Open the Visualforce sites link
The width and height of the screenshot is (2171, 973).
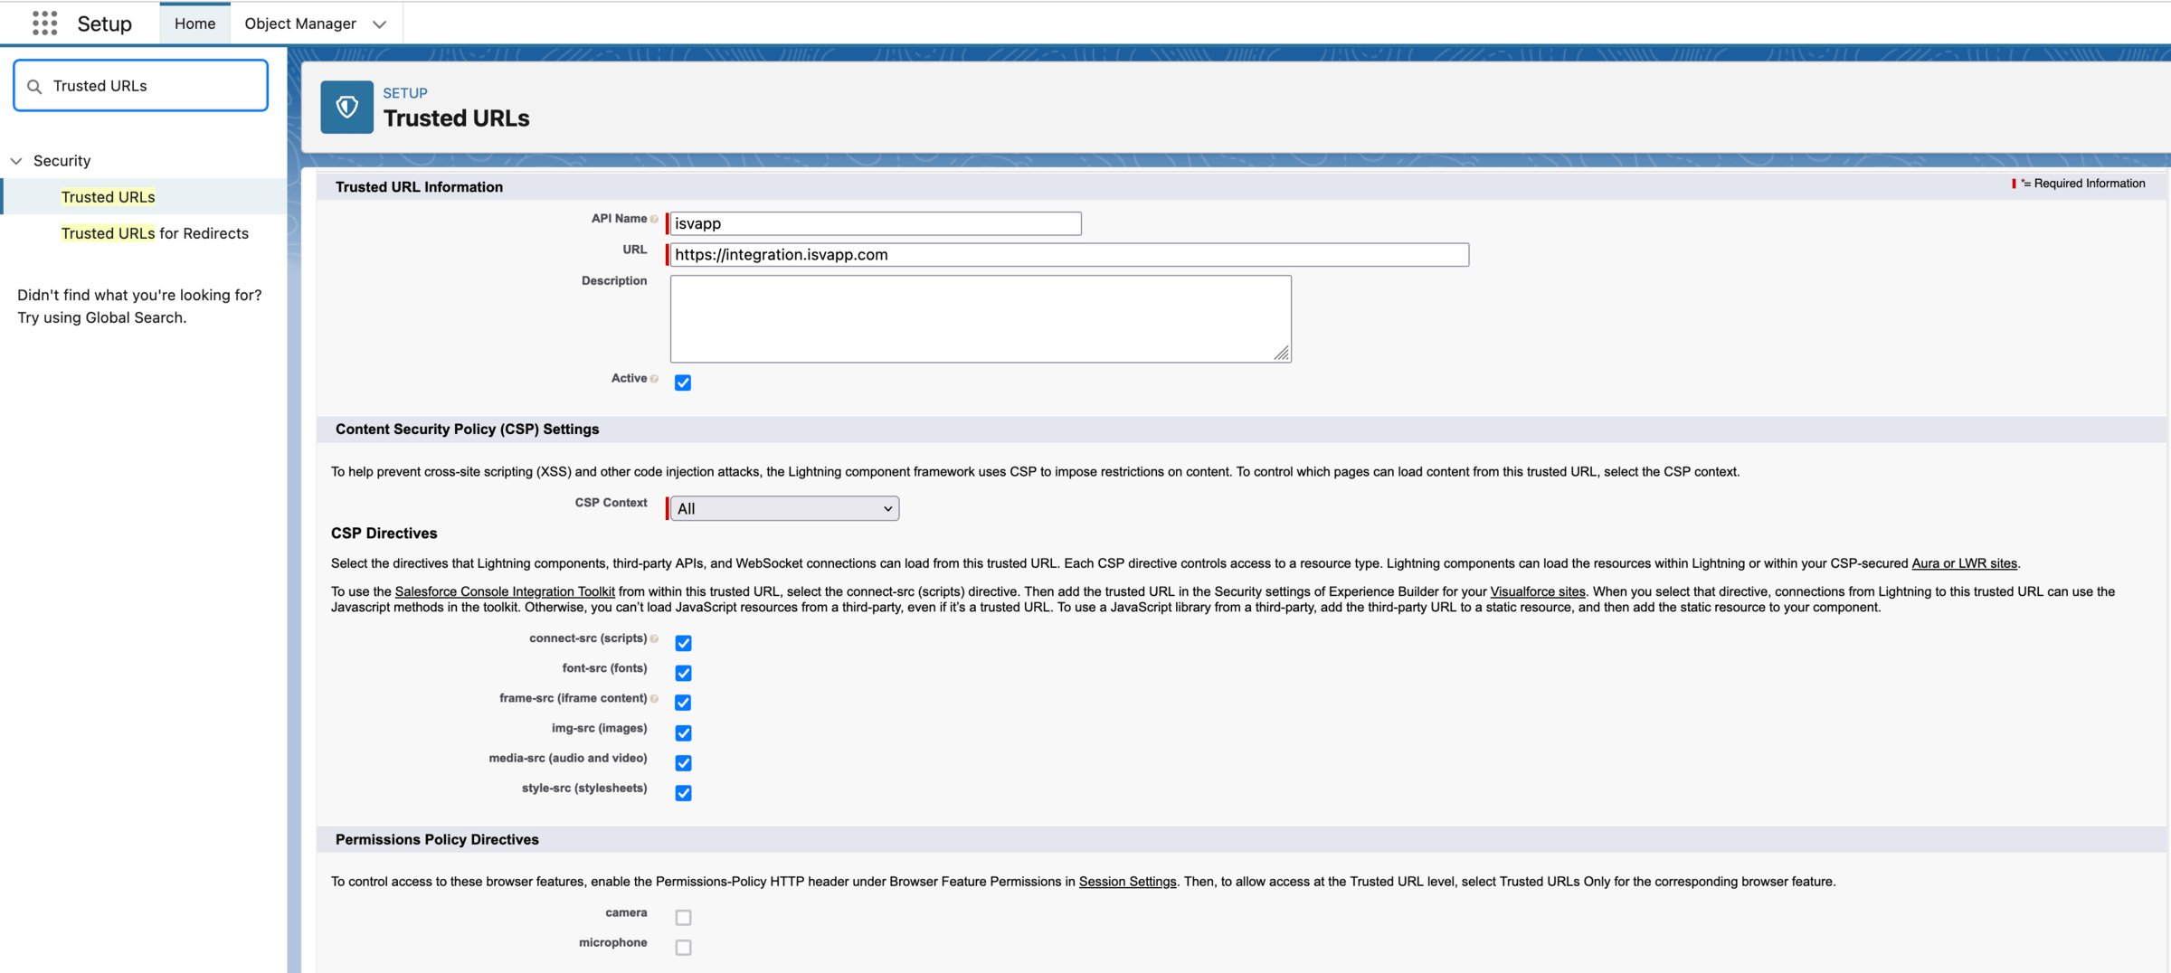pos(1538,591)
